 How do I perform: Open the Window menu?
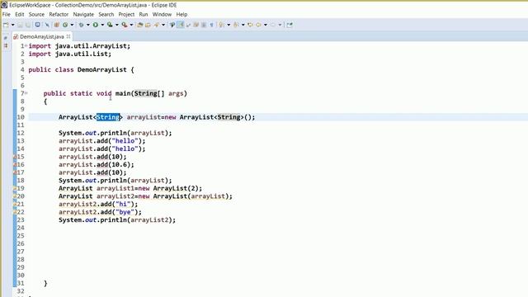point(162,15)
